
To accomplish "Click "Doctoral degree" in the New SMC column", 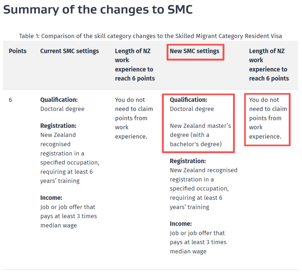I will pyautogui.click(x=192, y=109).
